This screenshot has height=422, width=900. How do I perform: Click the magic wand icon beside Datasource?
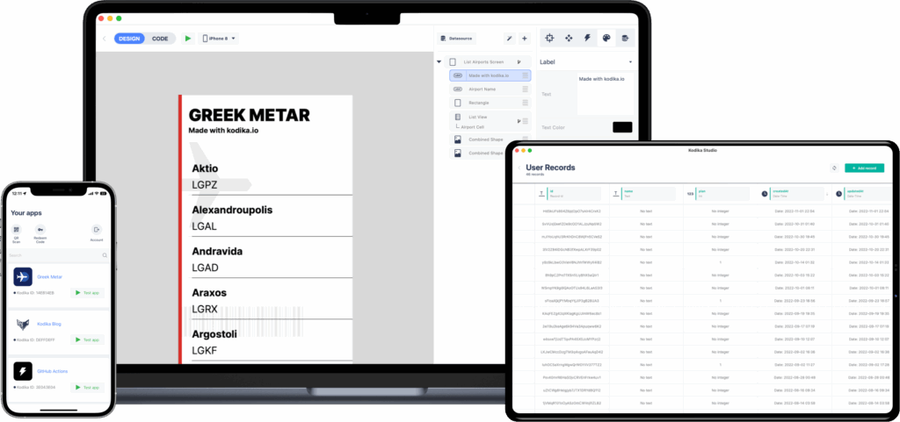(509, 39)
